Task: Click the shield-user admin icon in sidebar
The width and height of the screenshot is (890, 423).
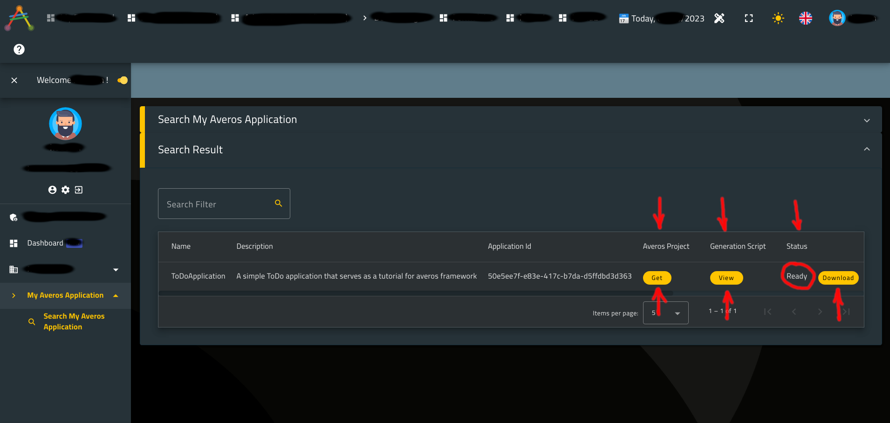Action: point(14,217)
